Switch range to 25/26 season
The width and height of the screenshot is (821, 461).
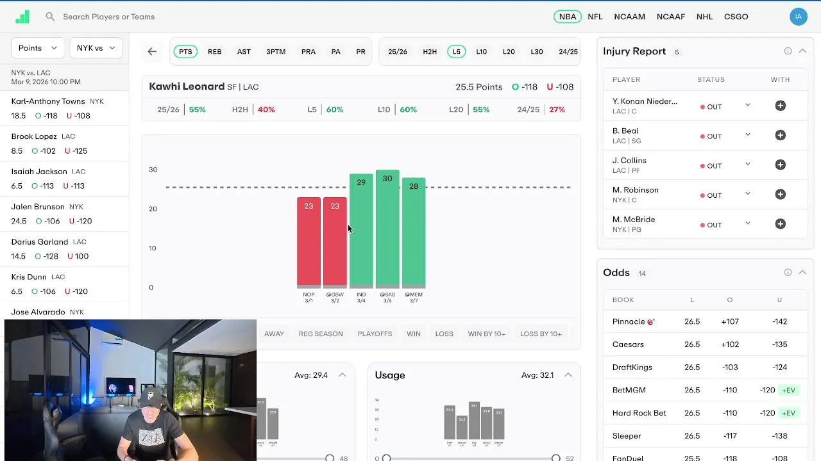click(x=398, y=52)
